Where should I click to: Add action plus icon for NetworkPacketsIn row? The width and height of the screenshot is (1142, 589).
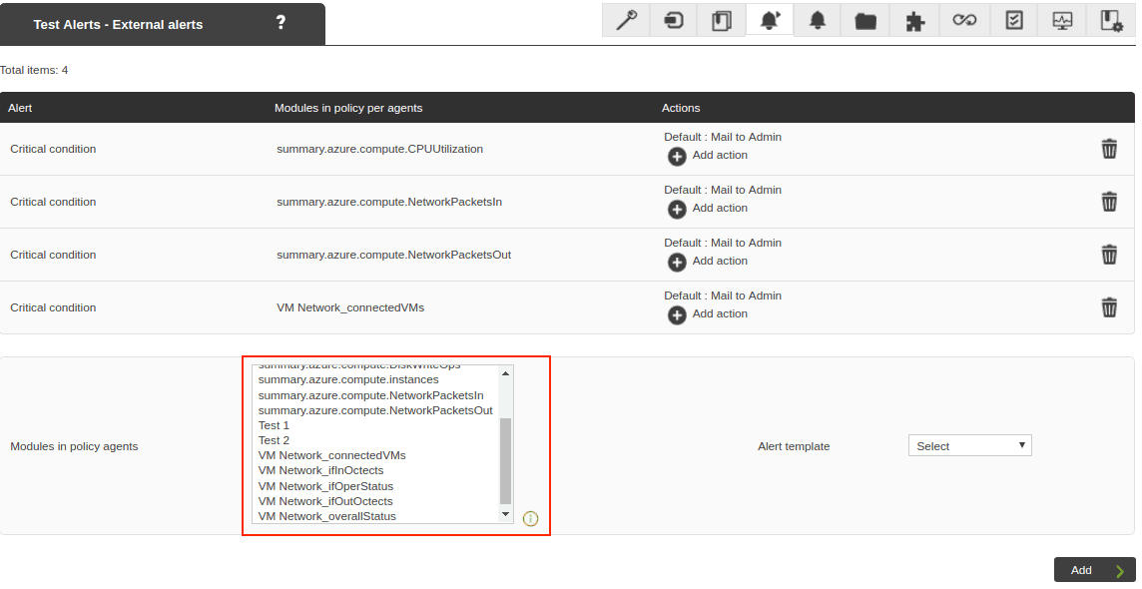point(677,209)
